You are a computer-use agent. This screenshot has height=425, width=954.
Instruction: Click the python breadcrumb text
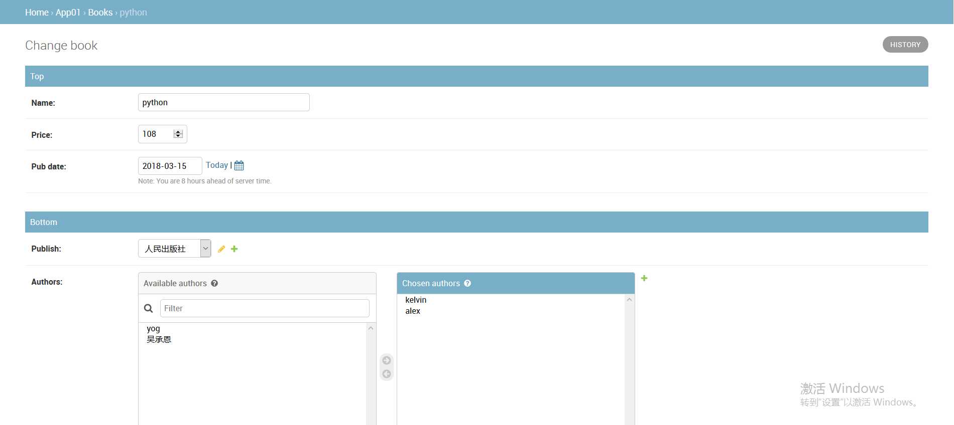(133, 13)
